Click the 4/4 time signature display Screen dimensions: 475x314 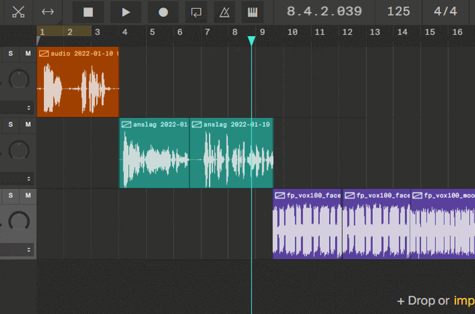445,12
